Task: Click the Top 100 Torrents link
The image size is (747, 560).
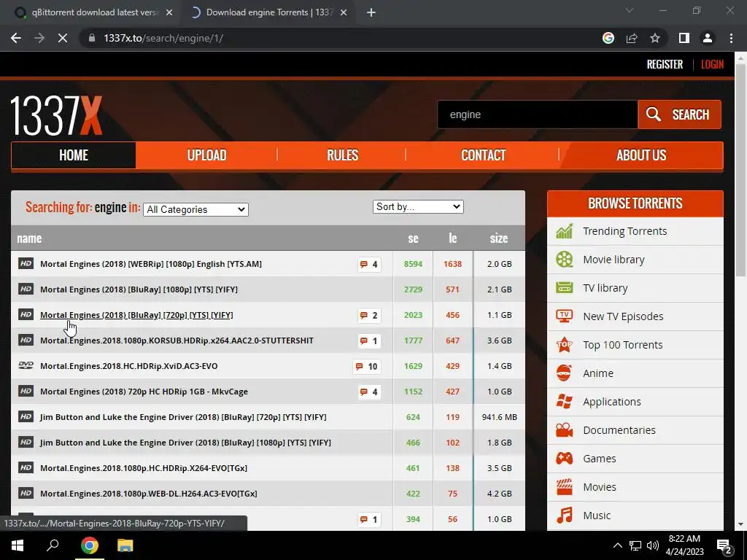Action: (623, 345)
